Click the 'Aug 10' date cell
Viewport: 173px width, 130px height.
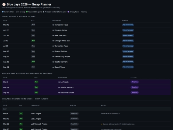click(x=6, y=51)
